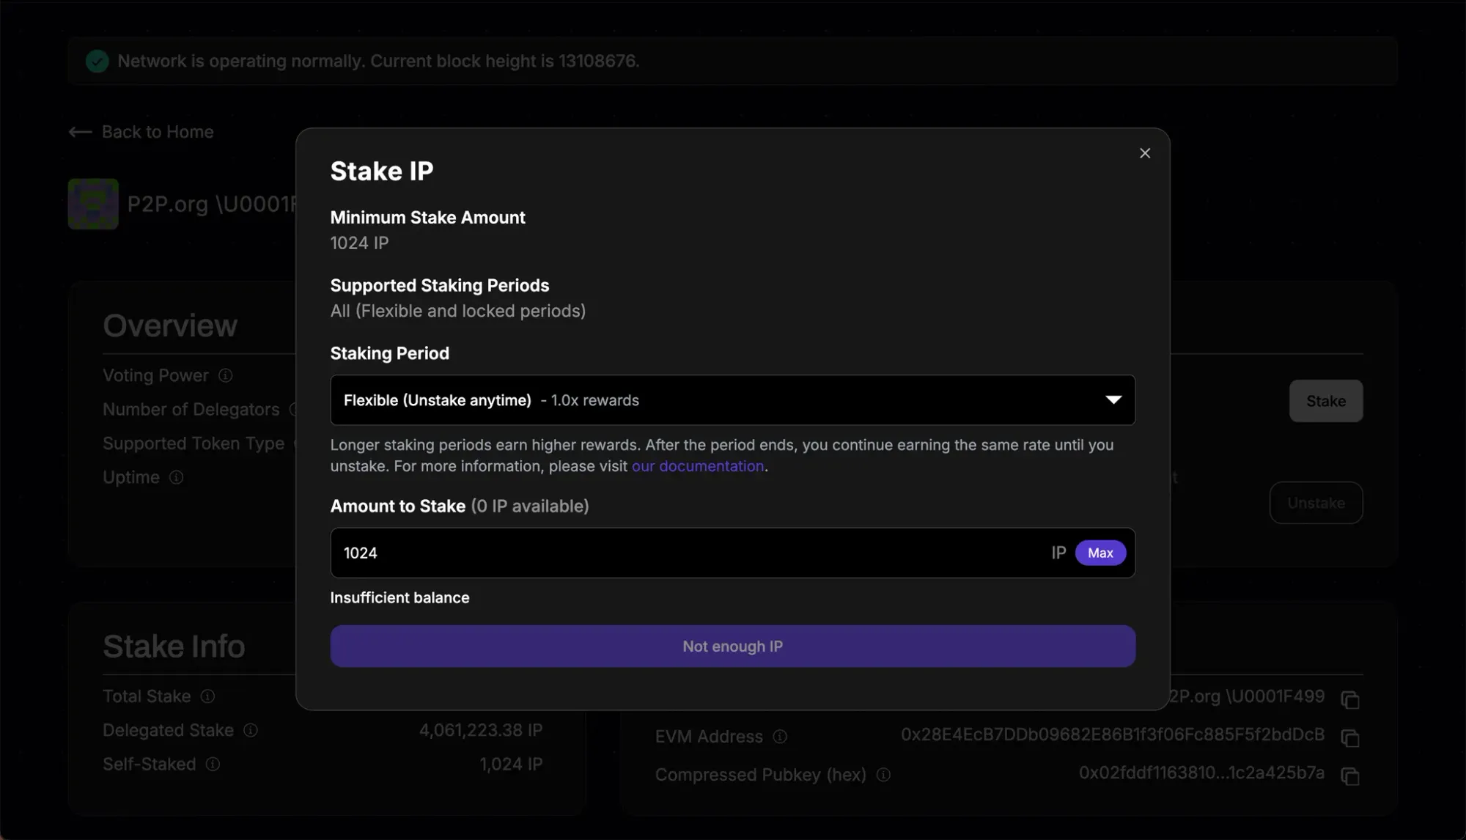1466x840 pixels.
Task: Click the dropdown arrow for staking period
Action: point(1113,400)
